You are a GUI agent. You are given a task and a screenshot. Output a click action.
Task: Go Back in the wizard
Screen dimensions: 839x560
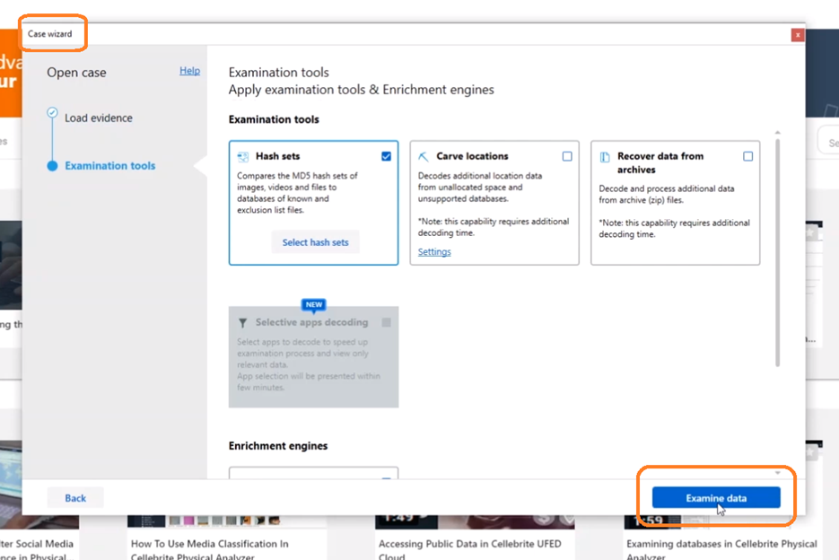pyautogui.click(x=75, y=498)
